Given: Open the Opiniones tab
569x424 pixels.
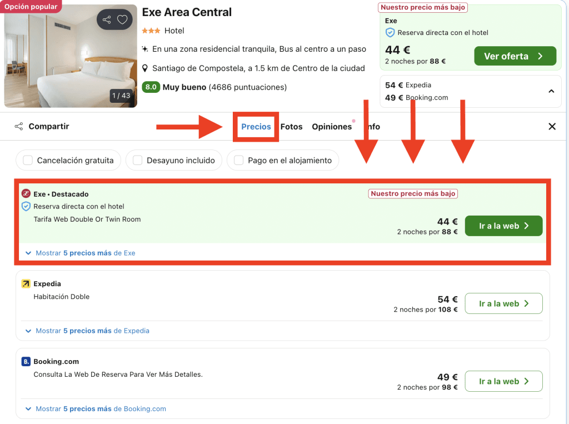Looking at the screenshot, I should [332, 127].
